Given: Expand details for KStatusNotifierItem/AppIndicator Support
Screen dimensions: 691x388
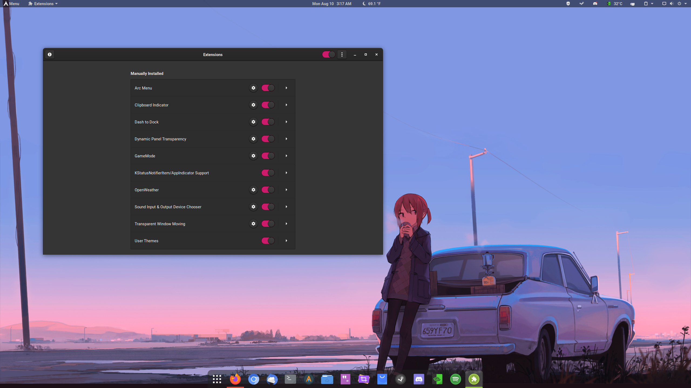Looking at the screenshot, I should pos(286,173).
